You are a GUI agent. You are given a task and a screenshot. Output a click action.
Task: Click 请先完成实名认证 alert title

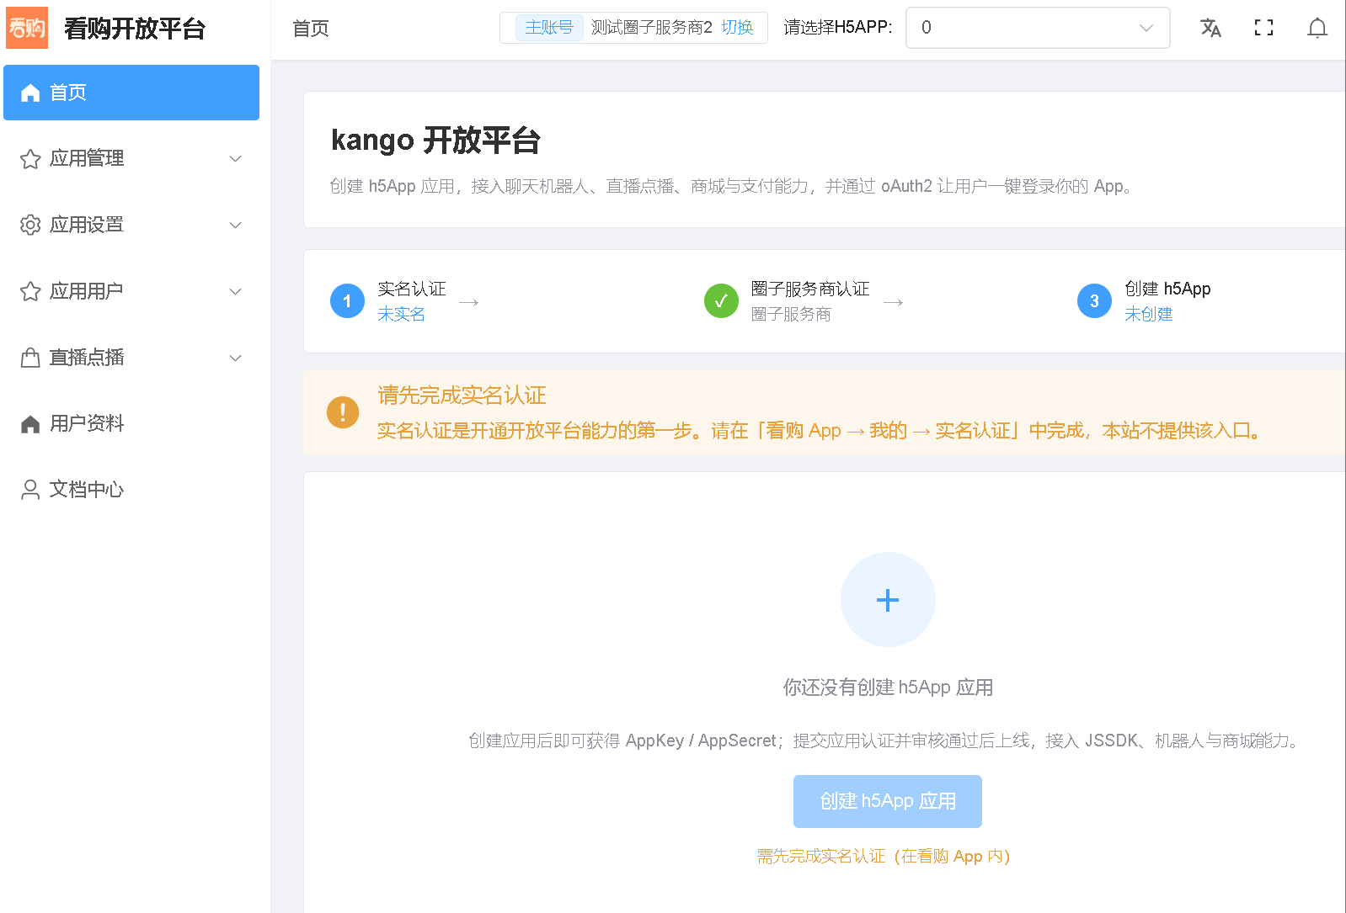pyautogui.click(x=462, y=395)
